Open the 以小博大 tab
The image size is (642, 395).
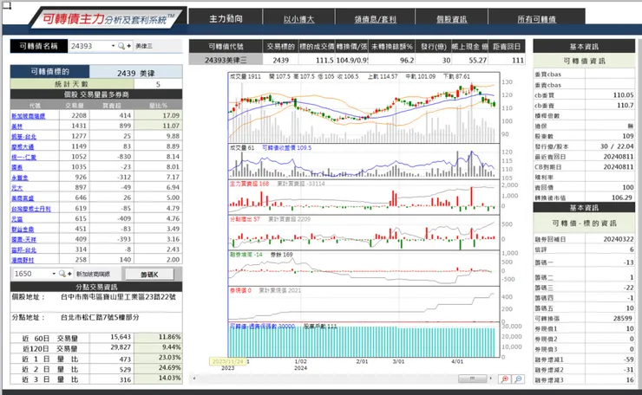click(299, 19)
